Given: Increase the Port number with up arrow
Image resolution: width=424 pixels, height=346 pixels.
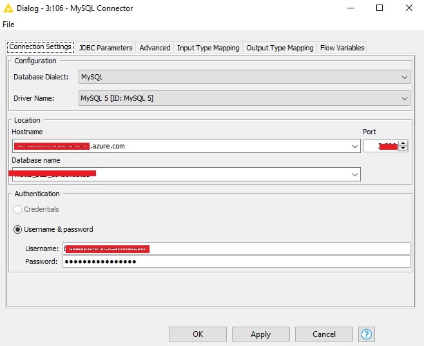Looking at the screenshot, I should click(403, 143).
